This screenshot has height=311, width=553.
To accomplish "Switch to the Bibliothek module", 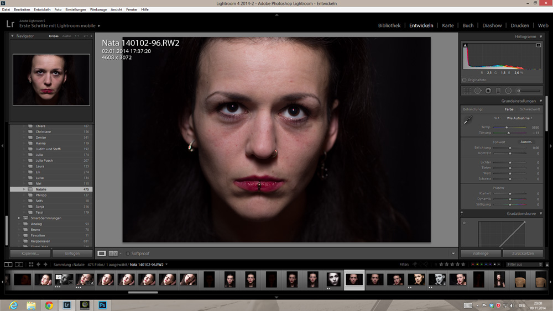I will click(x=389, y=25).
